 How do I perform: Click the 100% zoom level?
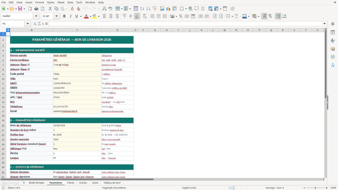pos(333,188)
